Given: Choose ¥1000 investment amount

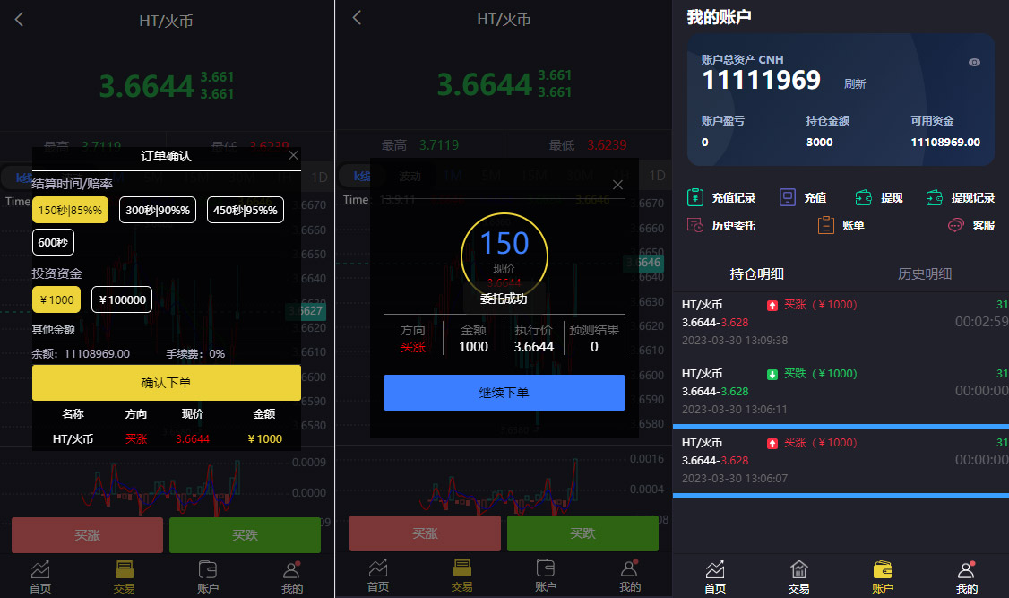Looking at the screenshot, I should point(56,299).
